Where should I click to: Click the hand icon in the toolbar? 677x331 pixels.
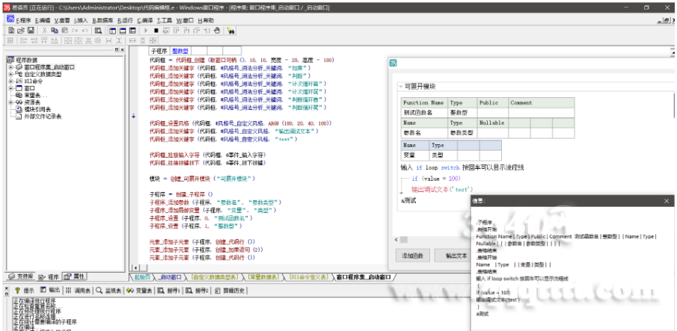tap(217, 31)
